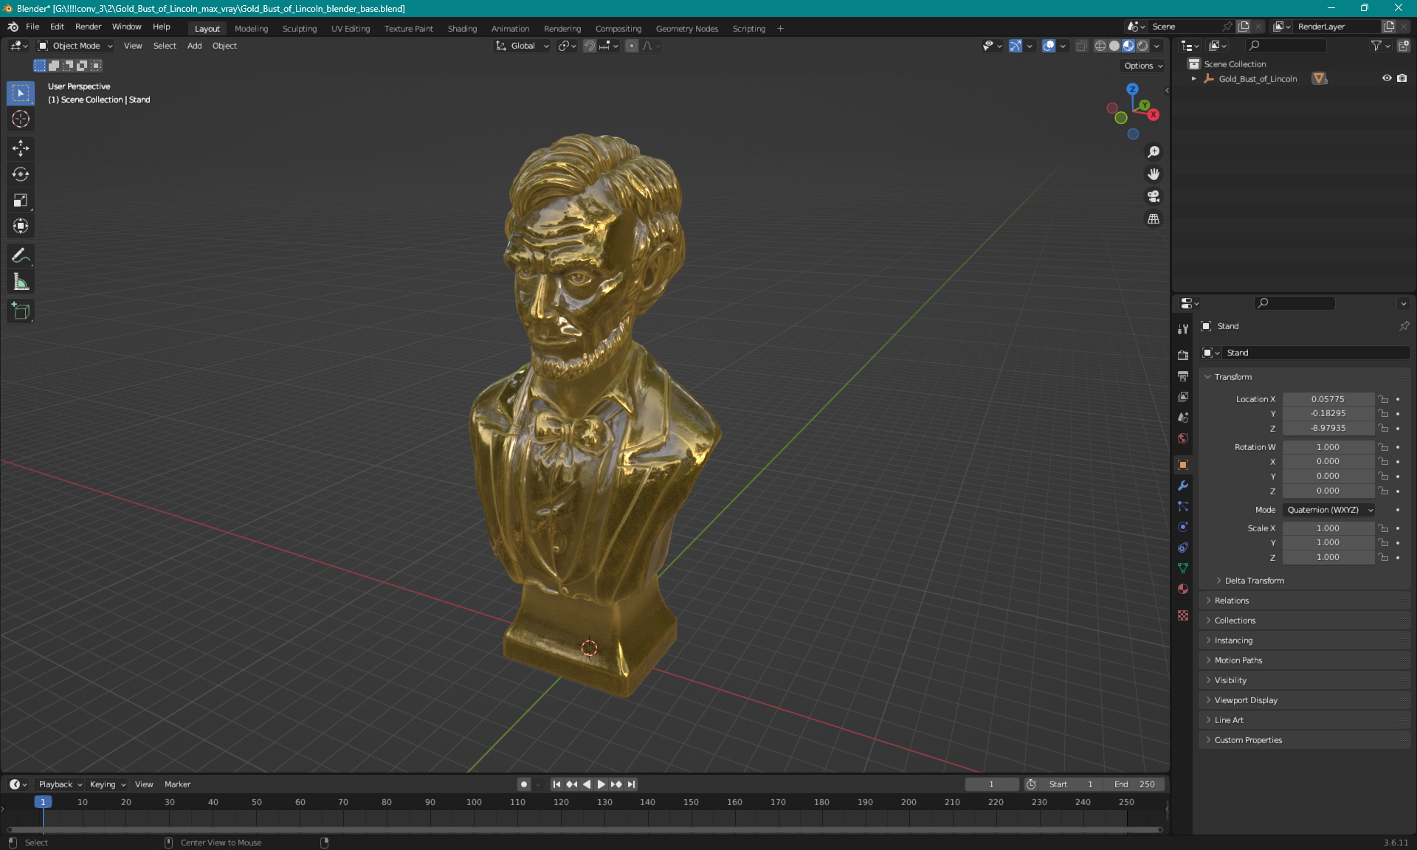Hide Gold_Bust_of_Lincoln collection with eye icon

[x=1387, y=78]
